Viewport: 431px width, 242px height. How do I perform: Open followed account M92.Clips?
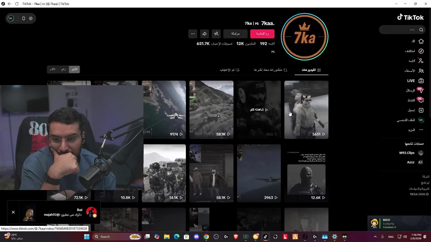pyautogui.click(x=411, y=153)
